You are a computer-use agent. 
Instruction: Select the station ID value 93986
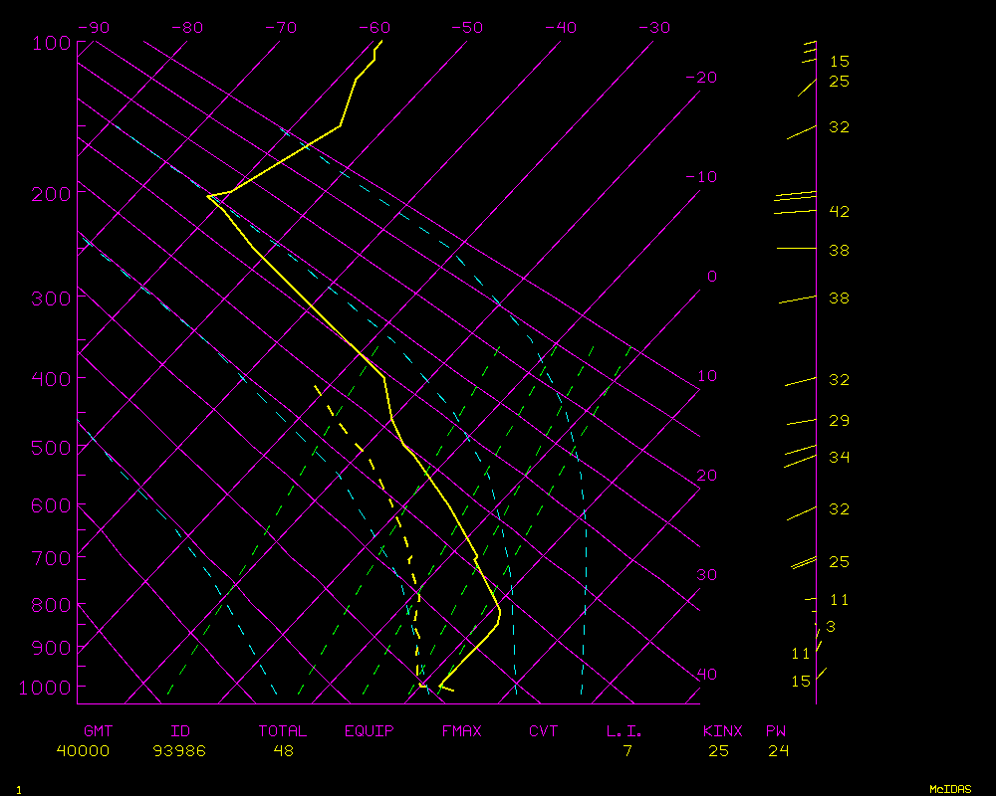point(179,751)
